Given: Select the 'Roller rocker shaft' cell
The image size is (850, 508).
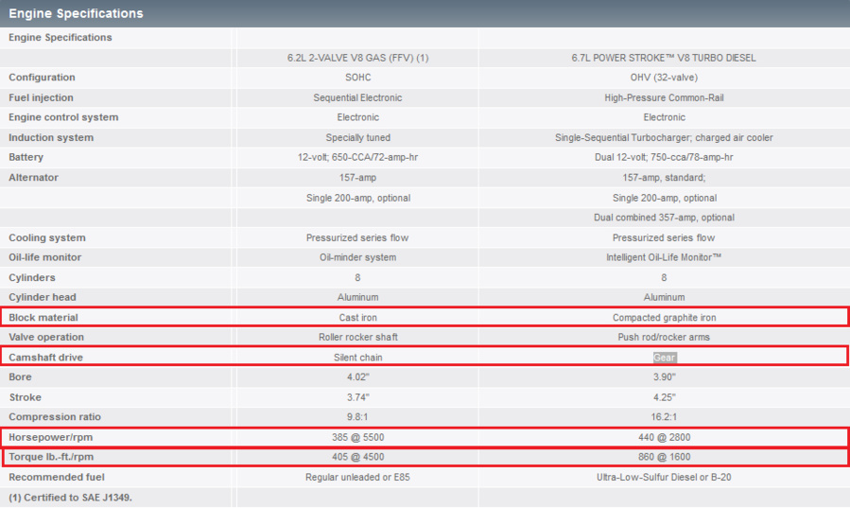Looking at the screenshot, I should pos(357,337).
